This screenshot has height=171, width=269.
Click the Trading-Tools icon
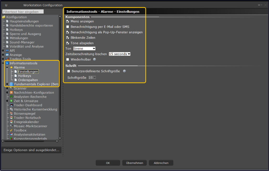[7, 59]
